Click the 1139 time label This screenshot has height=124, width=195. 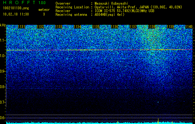[171, 27]
